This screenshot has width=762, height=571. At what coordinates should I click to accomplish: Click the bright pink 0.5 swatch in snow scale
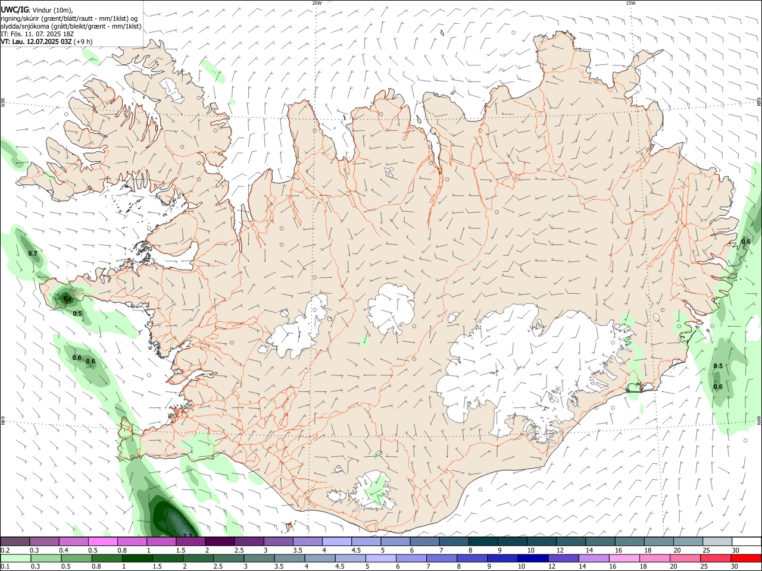tap(102, 542)
